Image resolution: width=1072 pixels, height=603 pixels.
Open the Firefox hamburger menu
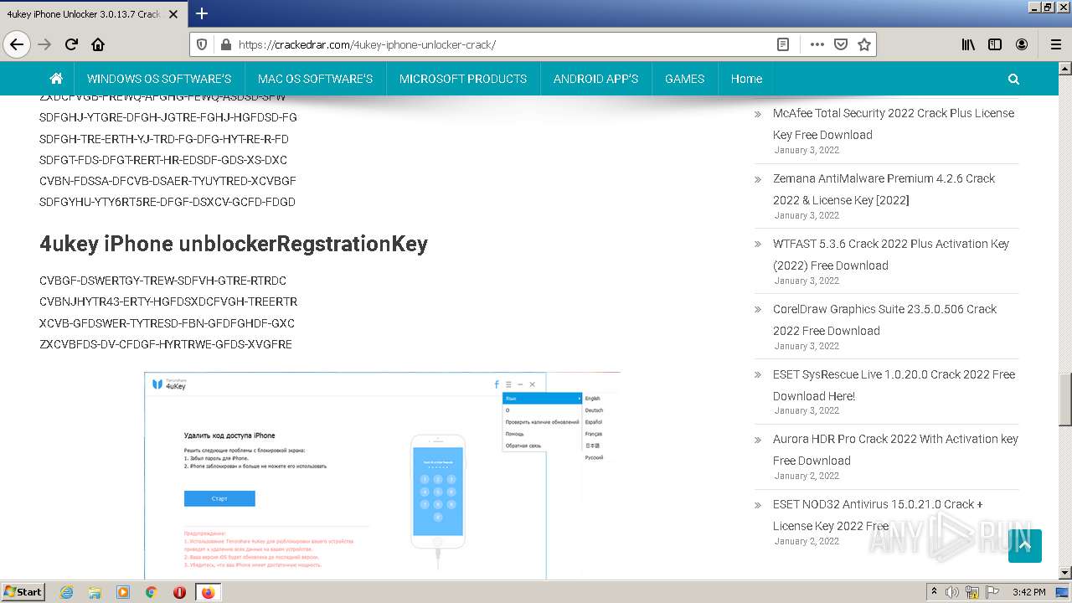coord(1055,44)
